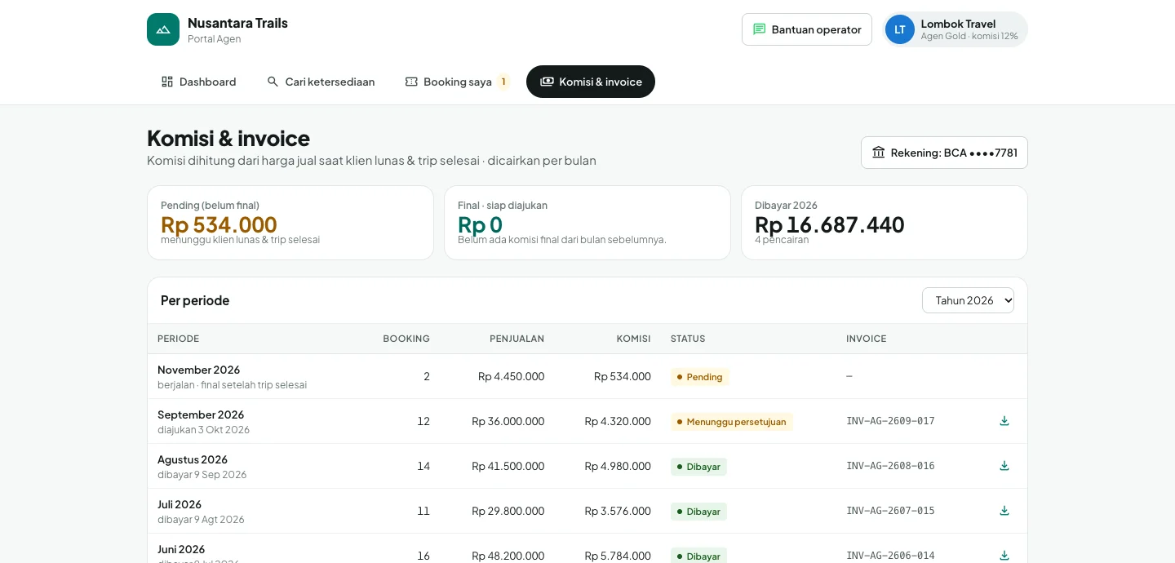1175x563 pixels.
Task: Click invoice number INV-AG-2608-016
Action: pos(890,466)
